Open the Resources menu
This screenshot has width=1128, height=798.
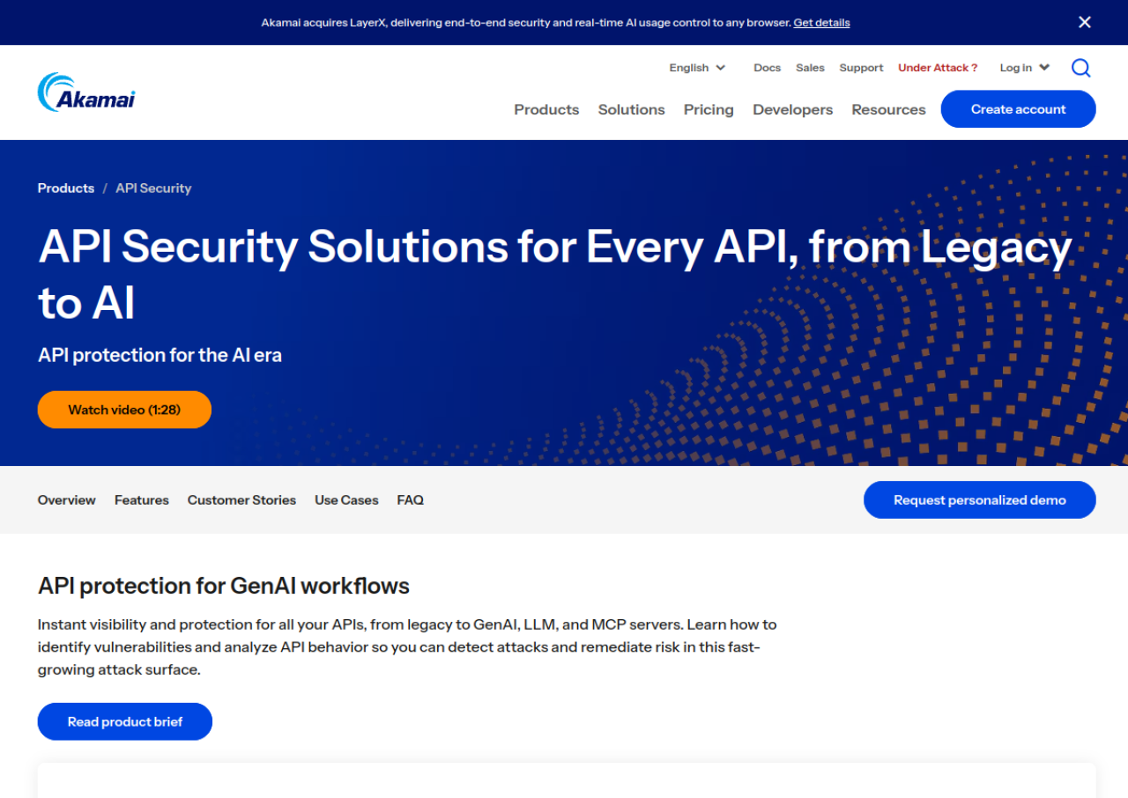pos(888,109)
